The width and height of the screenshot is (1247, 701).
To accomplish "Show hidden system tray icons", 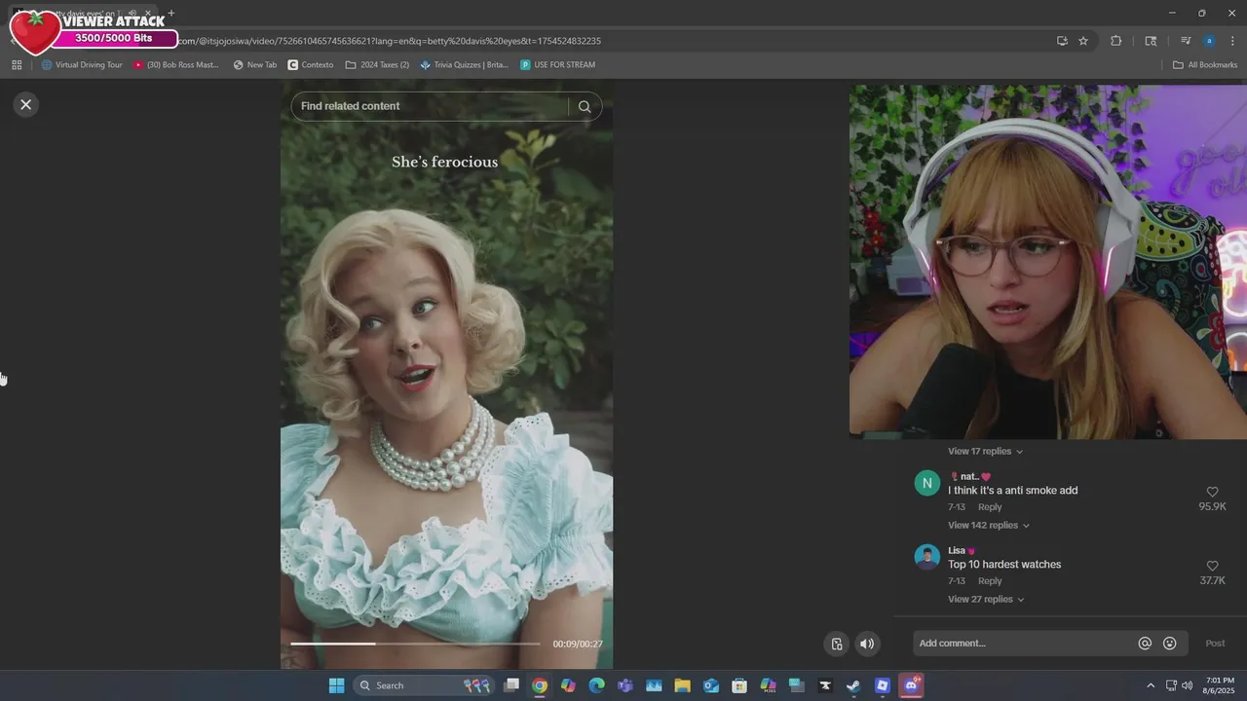I will pyautogui.click(x=1151, y=685).
